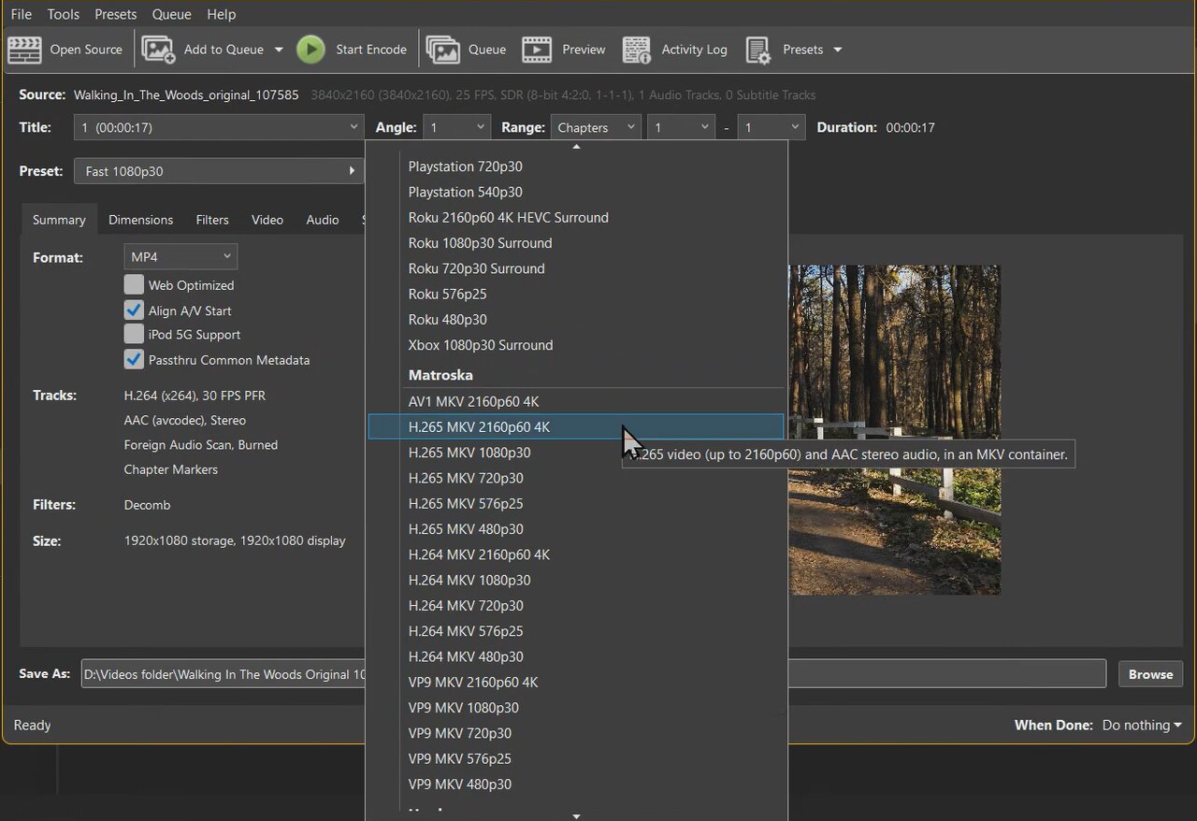Select Roku 480p30 preset
The height and width of the screenshot is (821, 1197).
point(576,320)
